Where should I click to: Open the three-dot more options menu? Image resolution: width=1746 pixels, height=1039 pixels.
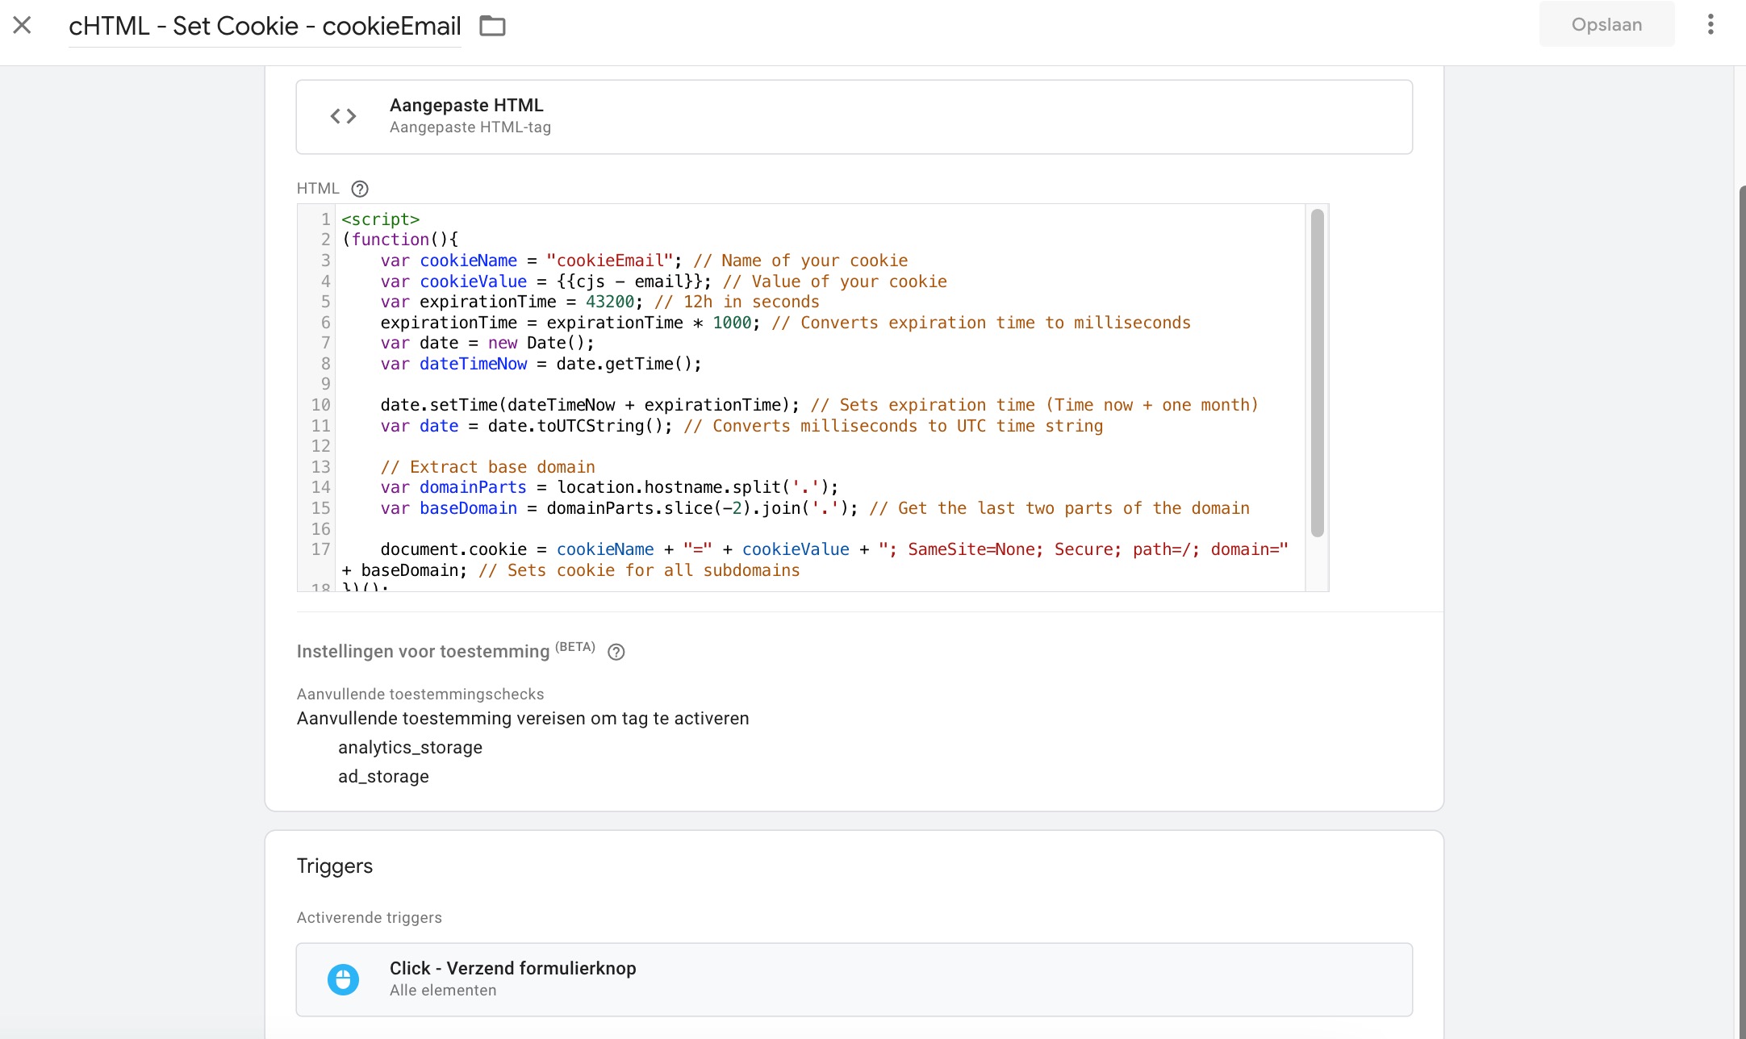1710,25
